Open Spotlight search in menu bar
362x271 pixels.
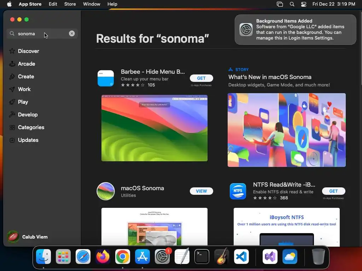coord(292,4)
